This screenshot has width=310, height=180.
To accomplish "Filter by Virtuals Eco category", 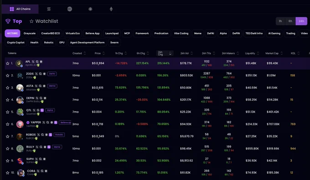I will click(72, 33).
